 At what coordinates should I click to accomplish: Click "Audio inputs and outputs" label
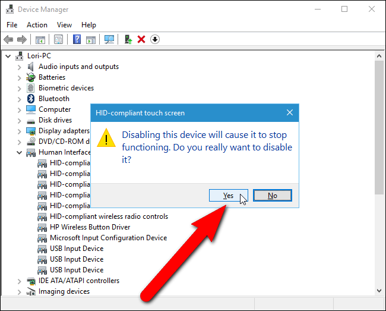tap(78, 67)
